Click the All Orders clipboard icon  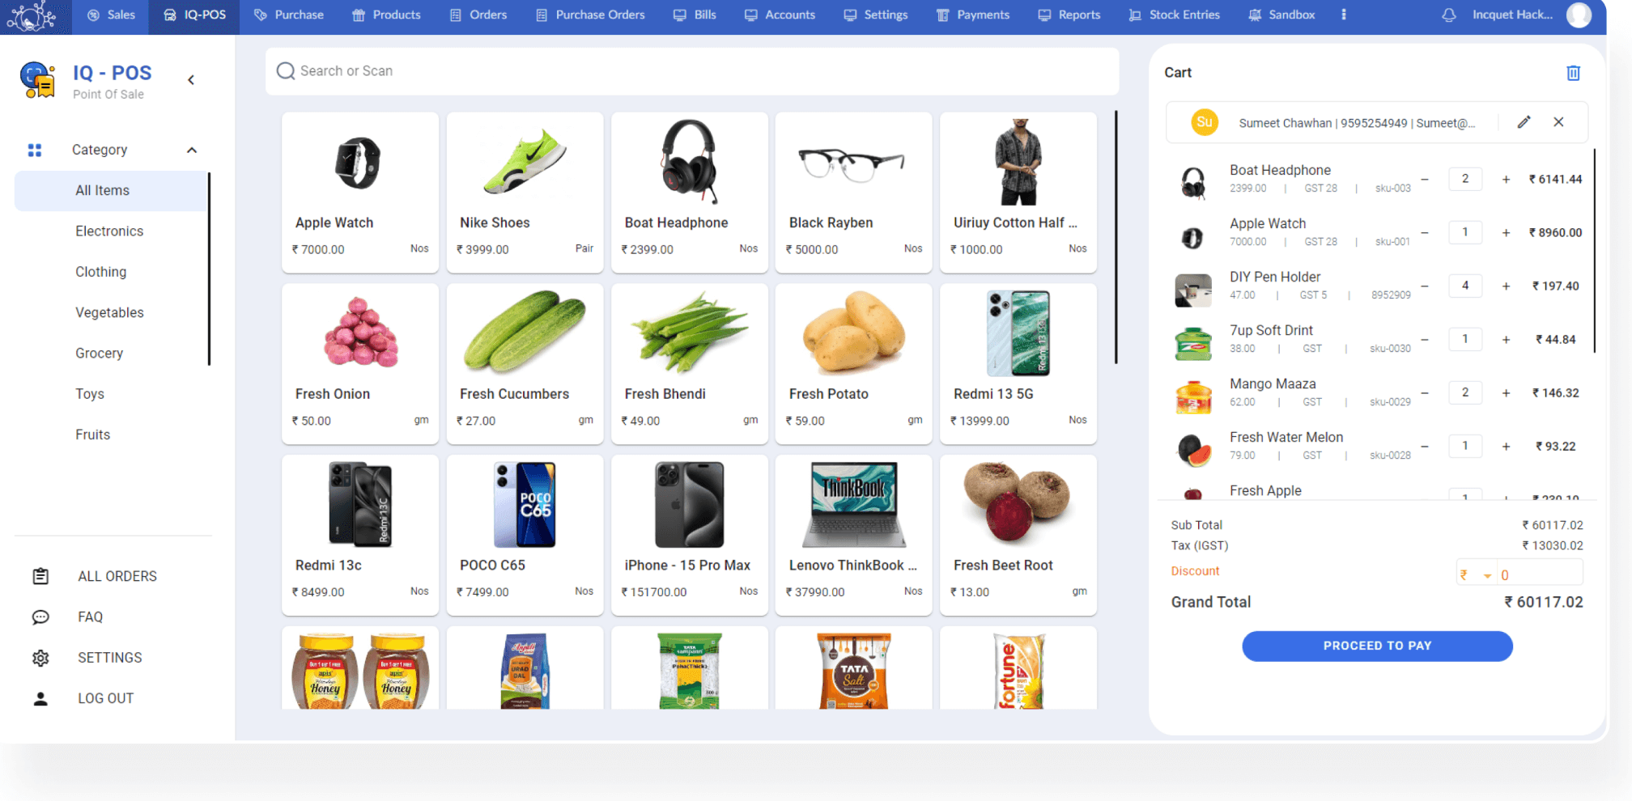coord(40,576)
